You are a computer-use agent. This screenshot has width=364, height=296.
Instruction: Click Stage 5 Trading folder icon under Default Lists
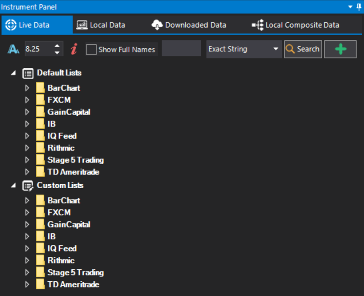click(40, 160)
